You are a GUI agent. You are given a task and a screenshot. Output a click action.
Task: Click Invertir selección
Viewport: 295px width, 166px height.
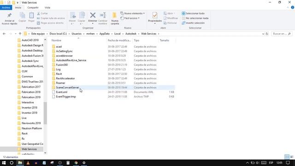(x=193, y=23)
